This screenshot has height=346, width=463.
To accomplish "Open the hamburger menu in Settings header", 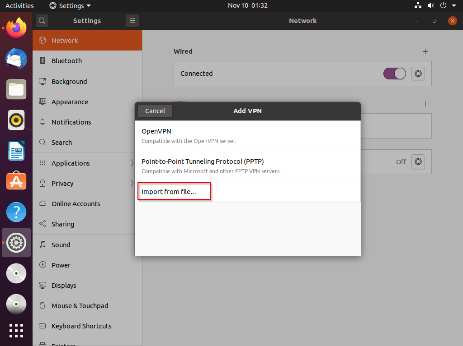I will point(132,21).
